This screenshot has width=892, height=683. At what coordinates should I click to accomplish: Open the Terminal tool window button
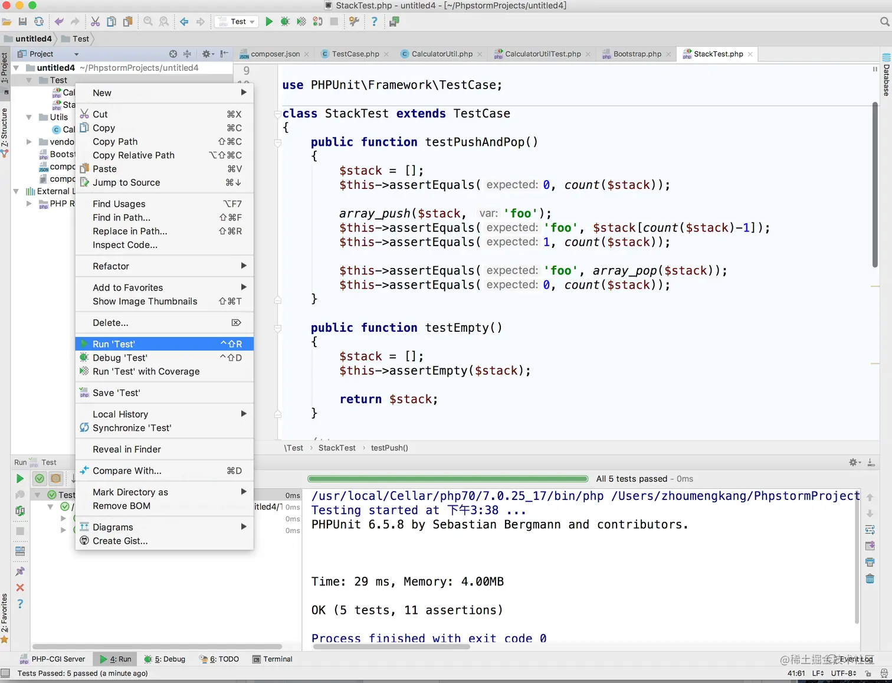coord(273,659)
